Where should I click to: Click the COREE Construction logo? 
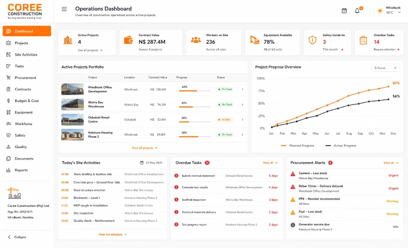click(25, 11)
